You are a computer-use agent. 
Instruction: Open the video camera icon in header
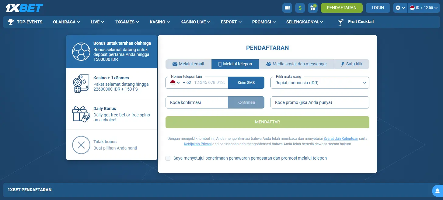click(x=287, y=8)
